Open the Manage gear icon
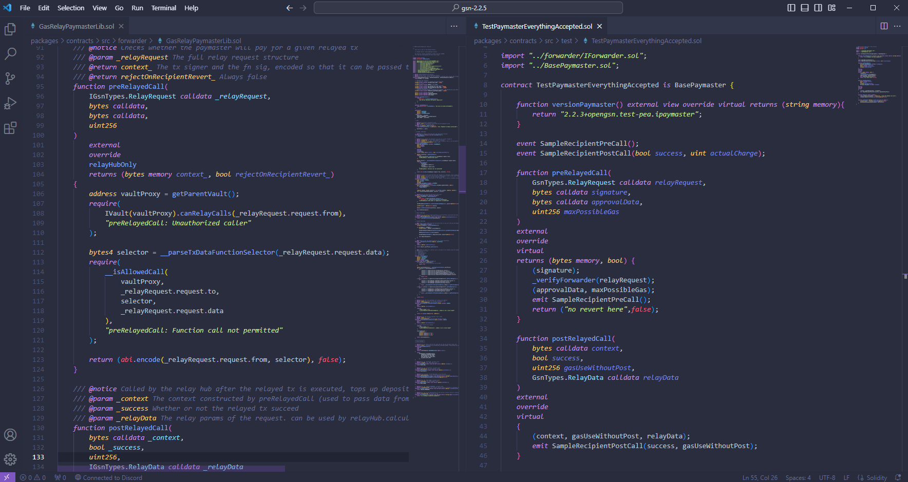The height and width of the screenshot is (482, 908). click(10, 459)
